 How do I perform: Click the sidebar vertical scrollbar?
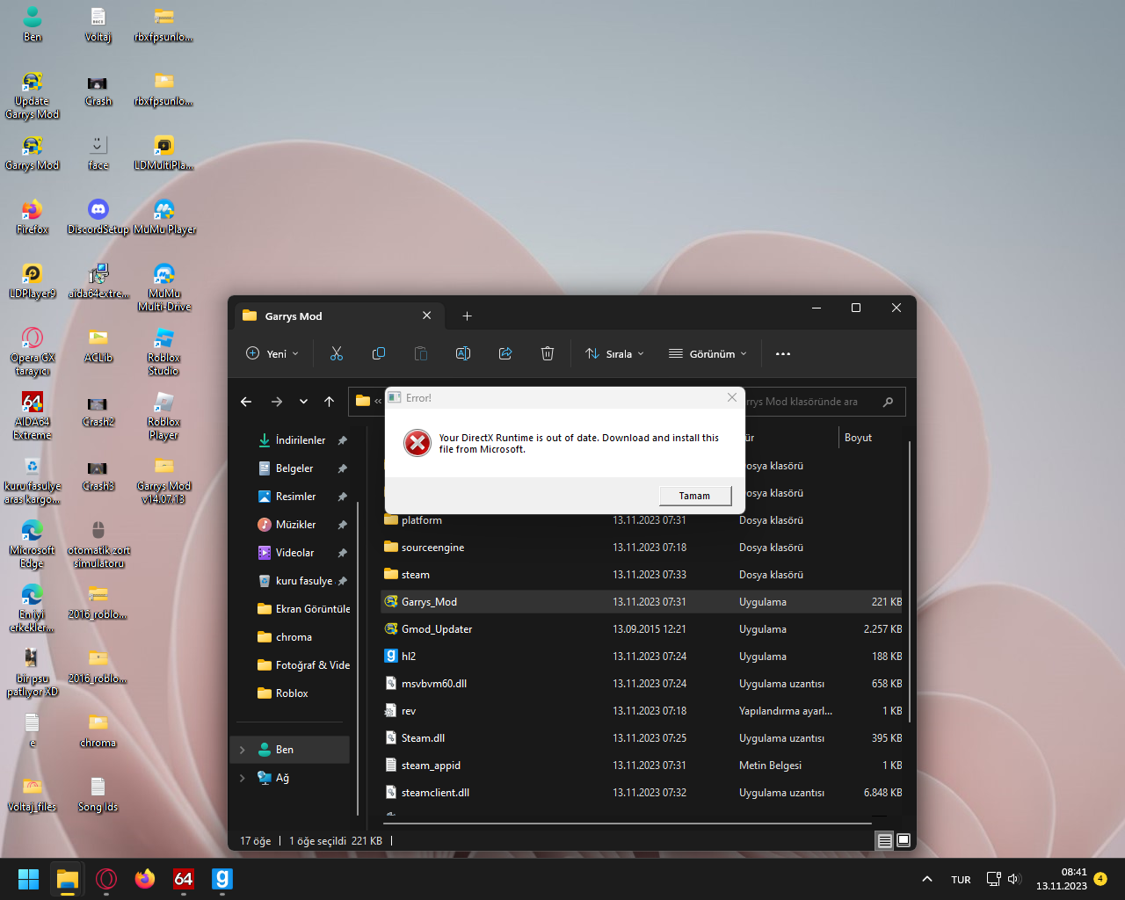pos(359,659)
